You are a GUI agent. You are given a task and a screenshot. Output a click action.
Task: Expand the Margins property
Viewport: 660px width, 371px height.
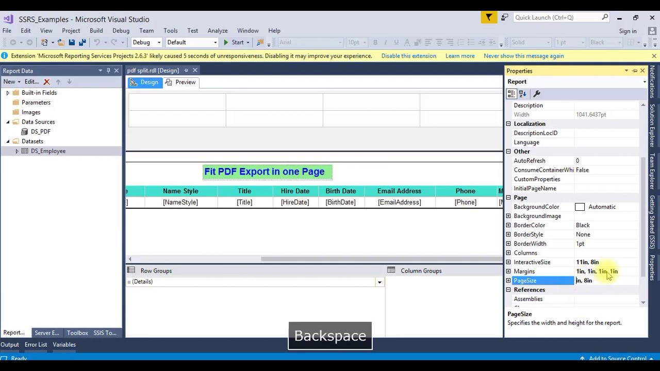508,272
